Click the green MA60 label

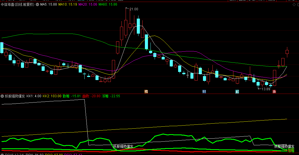(x=108, y=5)
